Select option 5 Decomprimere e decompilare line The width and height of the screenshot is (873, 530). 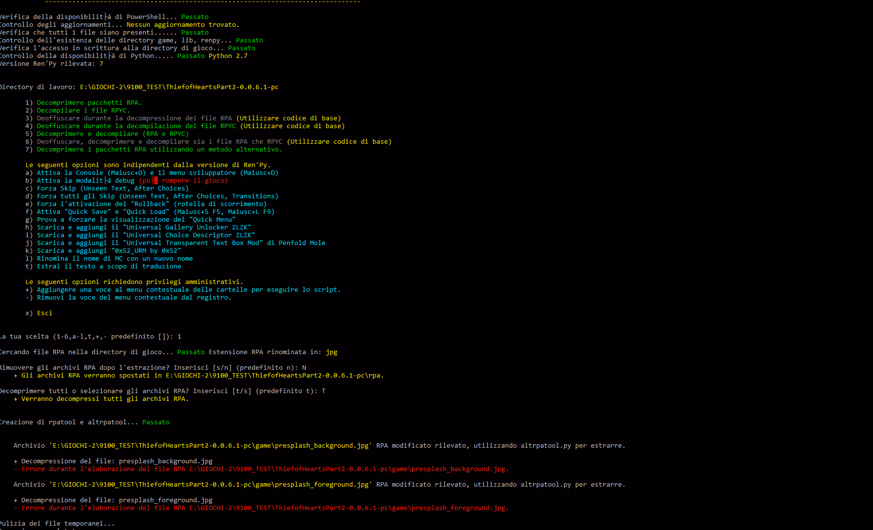[113, 134]
